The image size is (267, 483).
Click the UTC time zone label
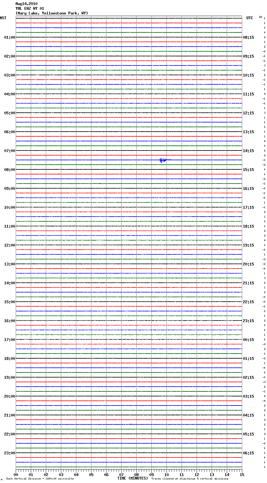[250, 18]
